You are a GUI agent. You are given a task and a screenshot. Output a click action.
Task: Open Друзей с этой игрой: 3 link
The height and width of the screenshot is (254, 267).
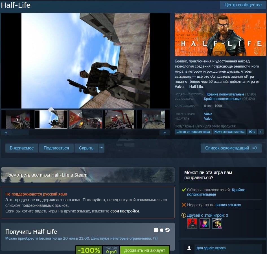tap(207, 215)
